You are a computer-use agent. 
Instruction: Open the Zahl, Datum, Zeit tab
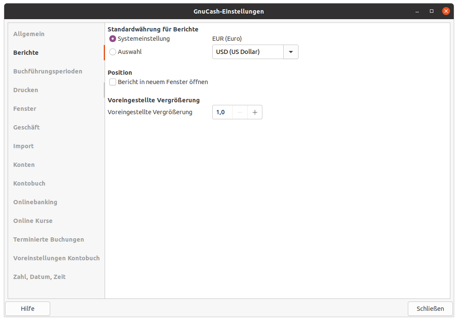click(39, 277)
